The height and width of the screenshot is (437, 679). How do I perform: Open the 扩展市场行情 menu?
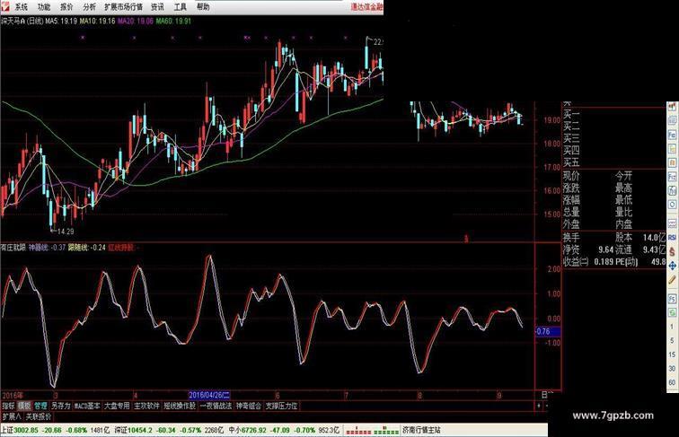click(123, 7)
